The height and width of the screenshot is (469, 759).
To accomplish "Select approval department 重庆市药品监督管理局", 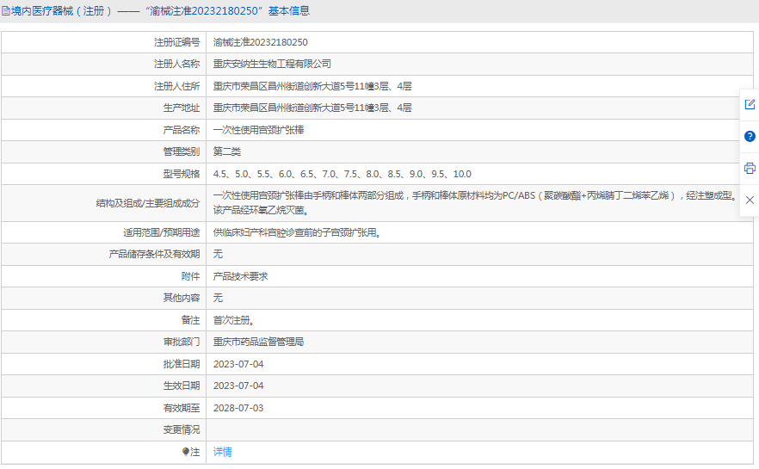I will tap(258, 342).
